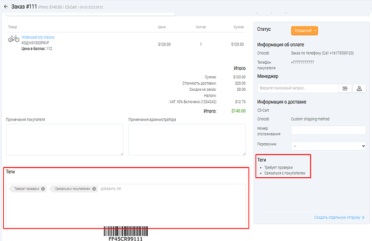372x241 pixels.
Task: Click the Примечания покупателя text area
Action: 64,139
